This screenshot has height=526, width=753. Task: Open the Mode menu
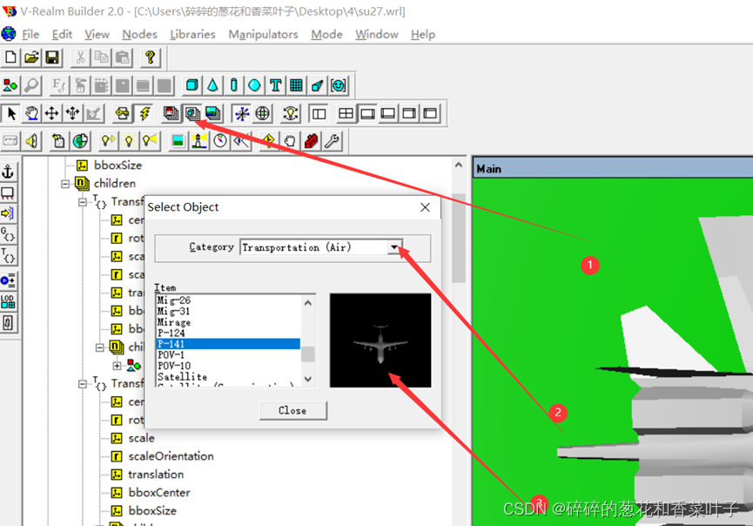(326, 35)
